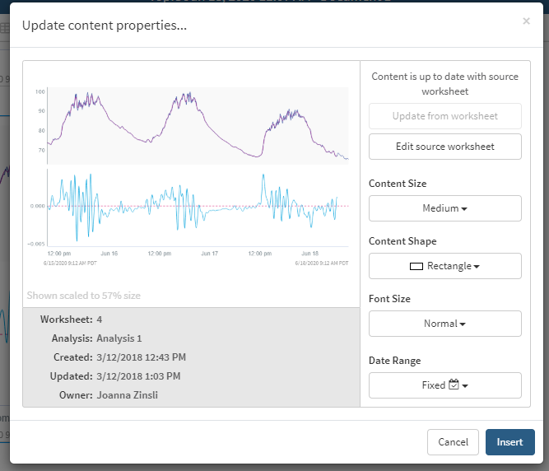The image size is (549, 471).
Task: Close the Update content properties dialog
Action: 526,21
